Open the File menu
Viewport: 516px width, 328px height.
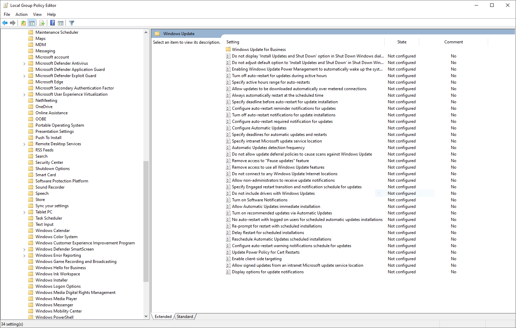point(7,14)
